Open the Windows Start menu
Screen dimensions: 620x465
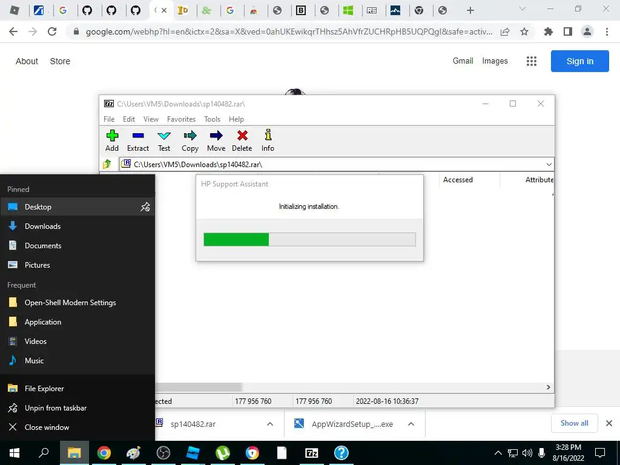(x=15, y=453)
